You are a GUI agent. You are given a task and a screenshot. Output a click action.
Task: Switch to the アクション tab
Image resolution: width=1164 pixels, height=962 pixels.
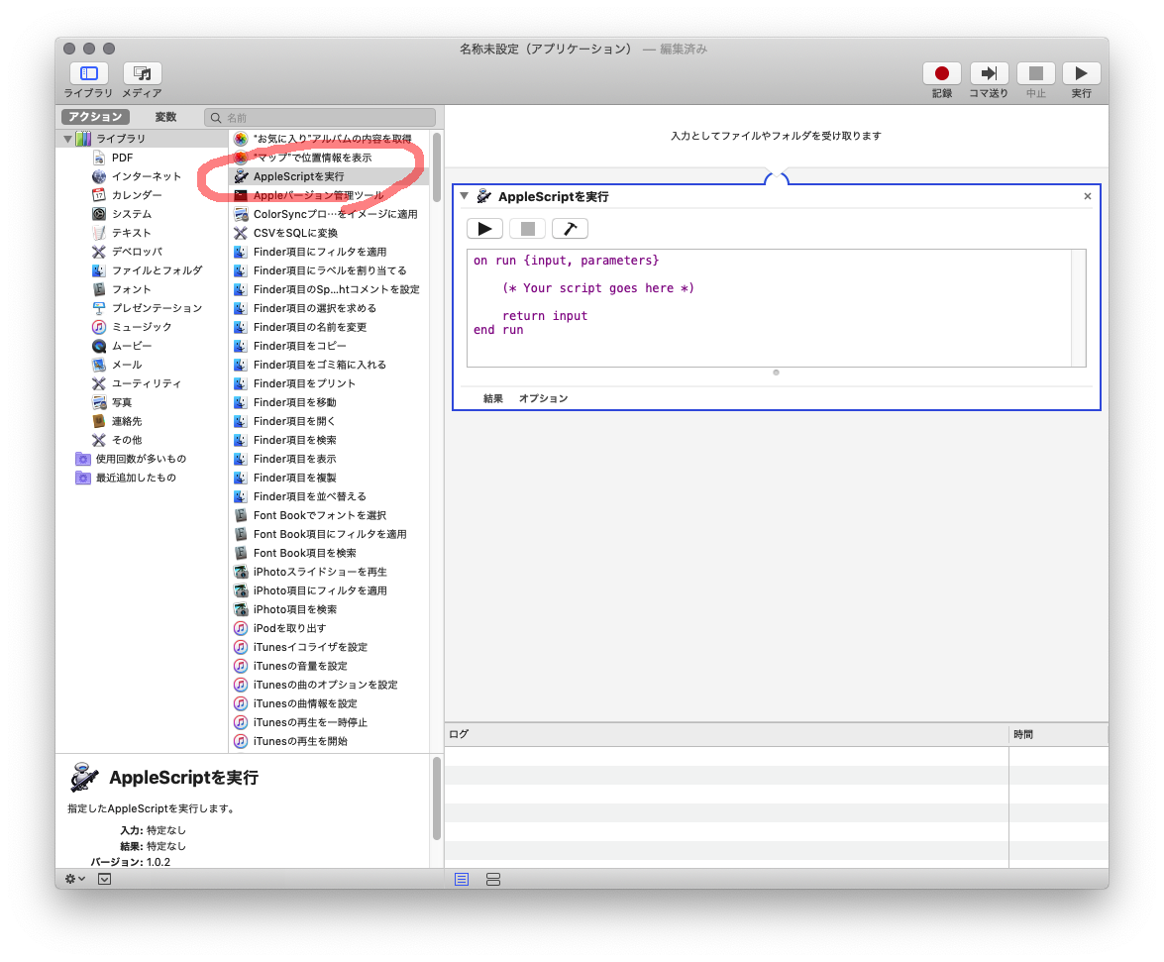coord(96,117)
